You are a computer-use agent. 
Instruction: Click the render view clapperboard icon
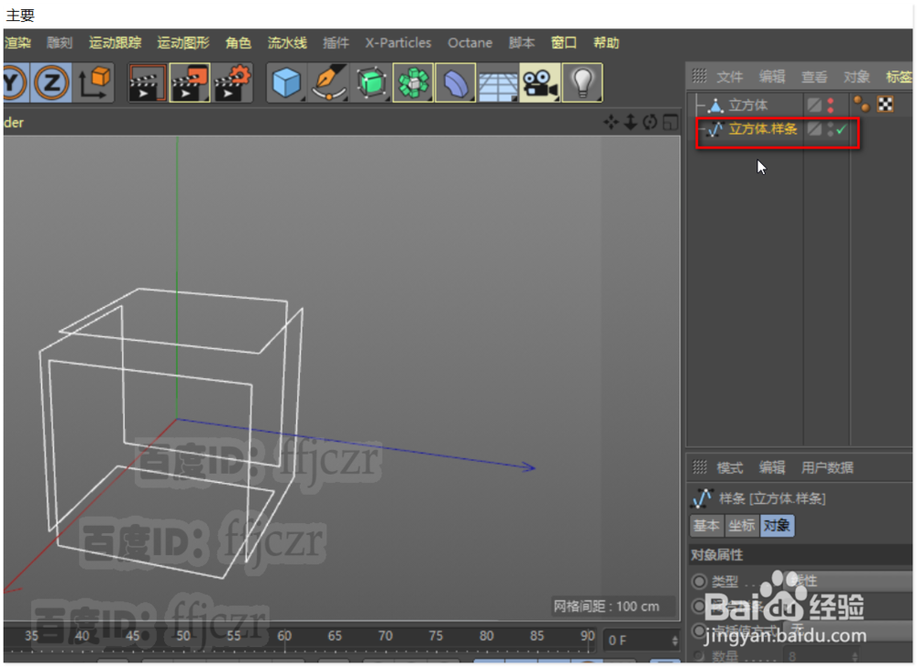point(147,83)
